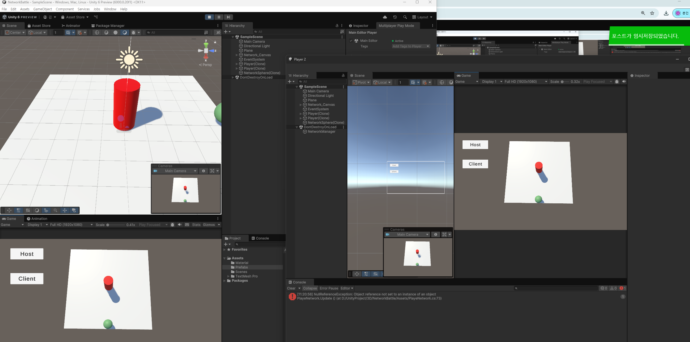This screenshot has width=690, height=342.
Task: Enable Error Pause in the Player 2 console
Action: 329,288
